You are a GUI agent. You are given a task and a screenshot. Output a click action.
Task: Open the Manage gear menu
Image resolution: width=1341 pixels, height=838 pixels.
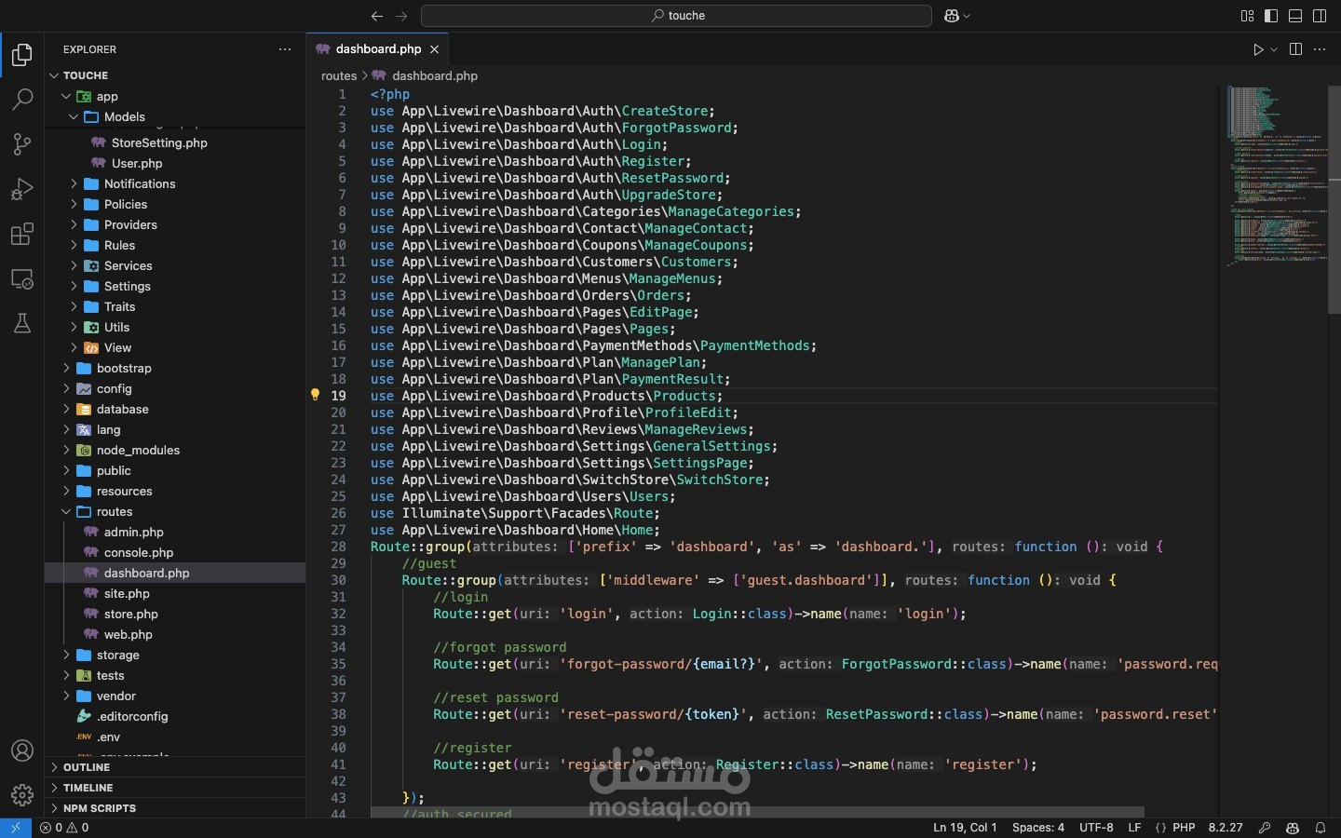pos(22,795)
